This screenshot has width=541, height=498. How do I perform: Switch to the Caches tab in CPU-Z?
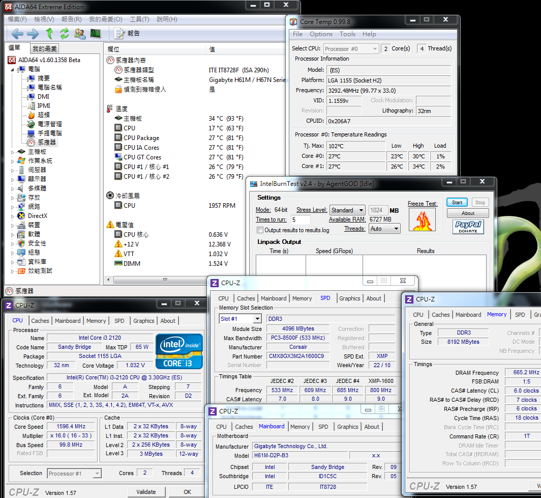(x=40, y=321)
